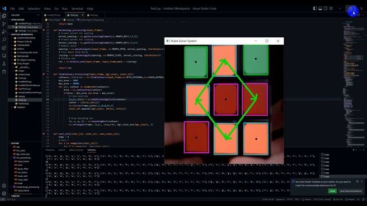Screen dimensions: 367x206
Task: Open the Selection menu
Action: click(x=34, y=9)
